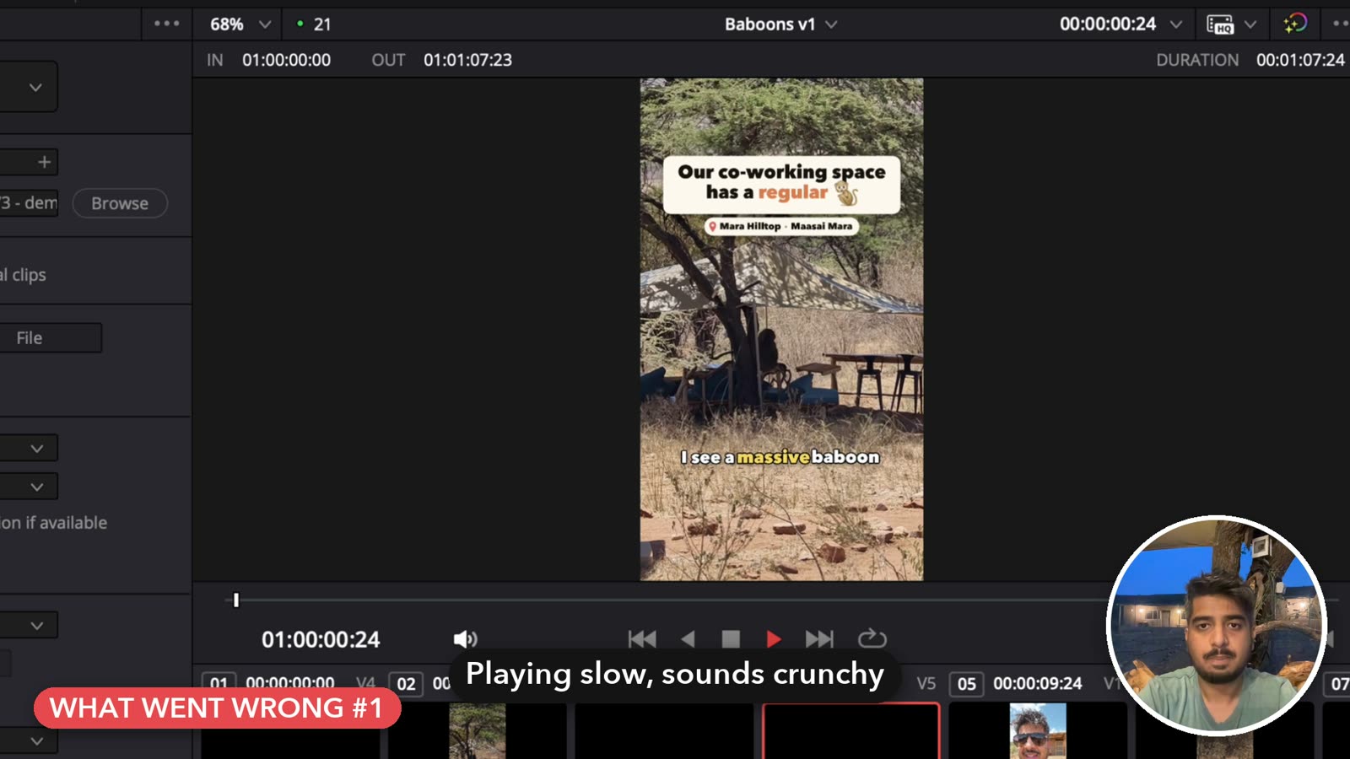Select the red-outlined clip thumbnail

(850, 731)
